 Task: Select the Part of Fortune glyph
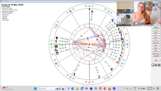56,46
